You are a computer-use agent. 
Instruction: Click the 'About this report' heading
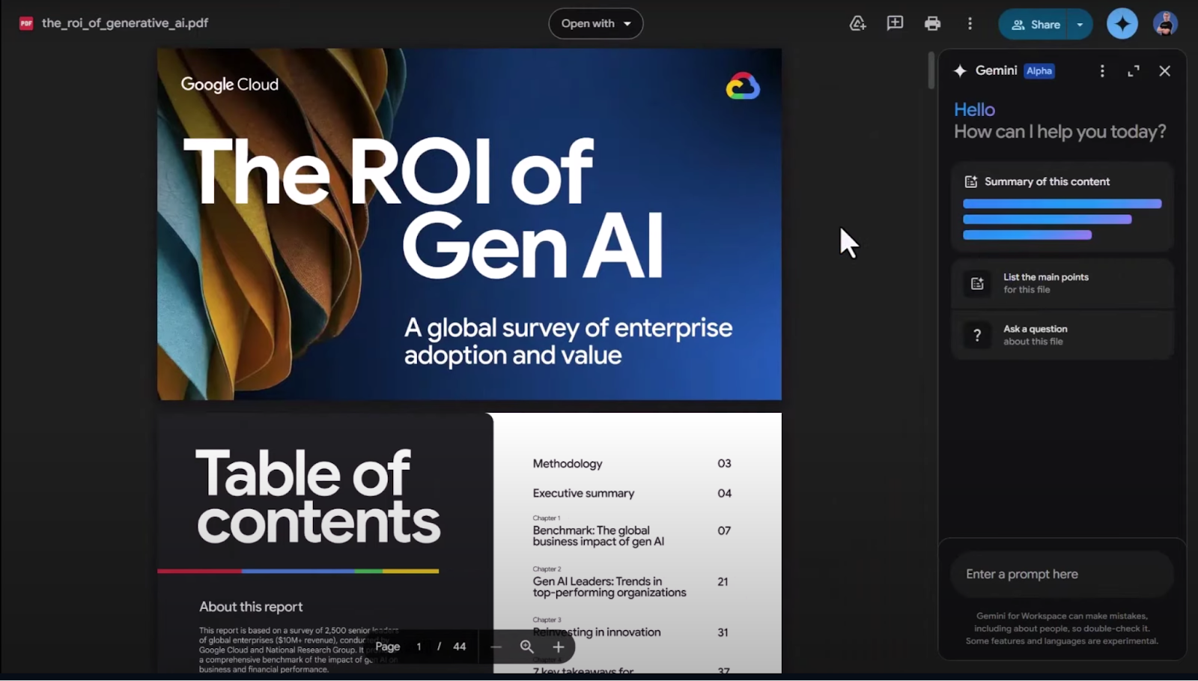pos(251,607)
